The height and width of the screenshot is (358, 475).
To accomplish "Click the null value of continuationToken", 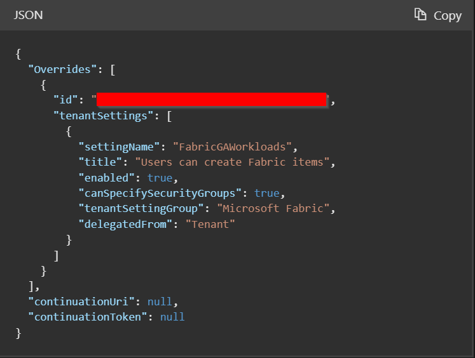I will 172,316.
